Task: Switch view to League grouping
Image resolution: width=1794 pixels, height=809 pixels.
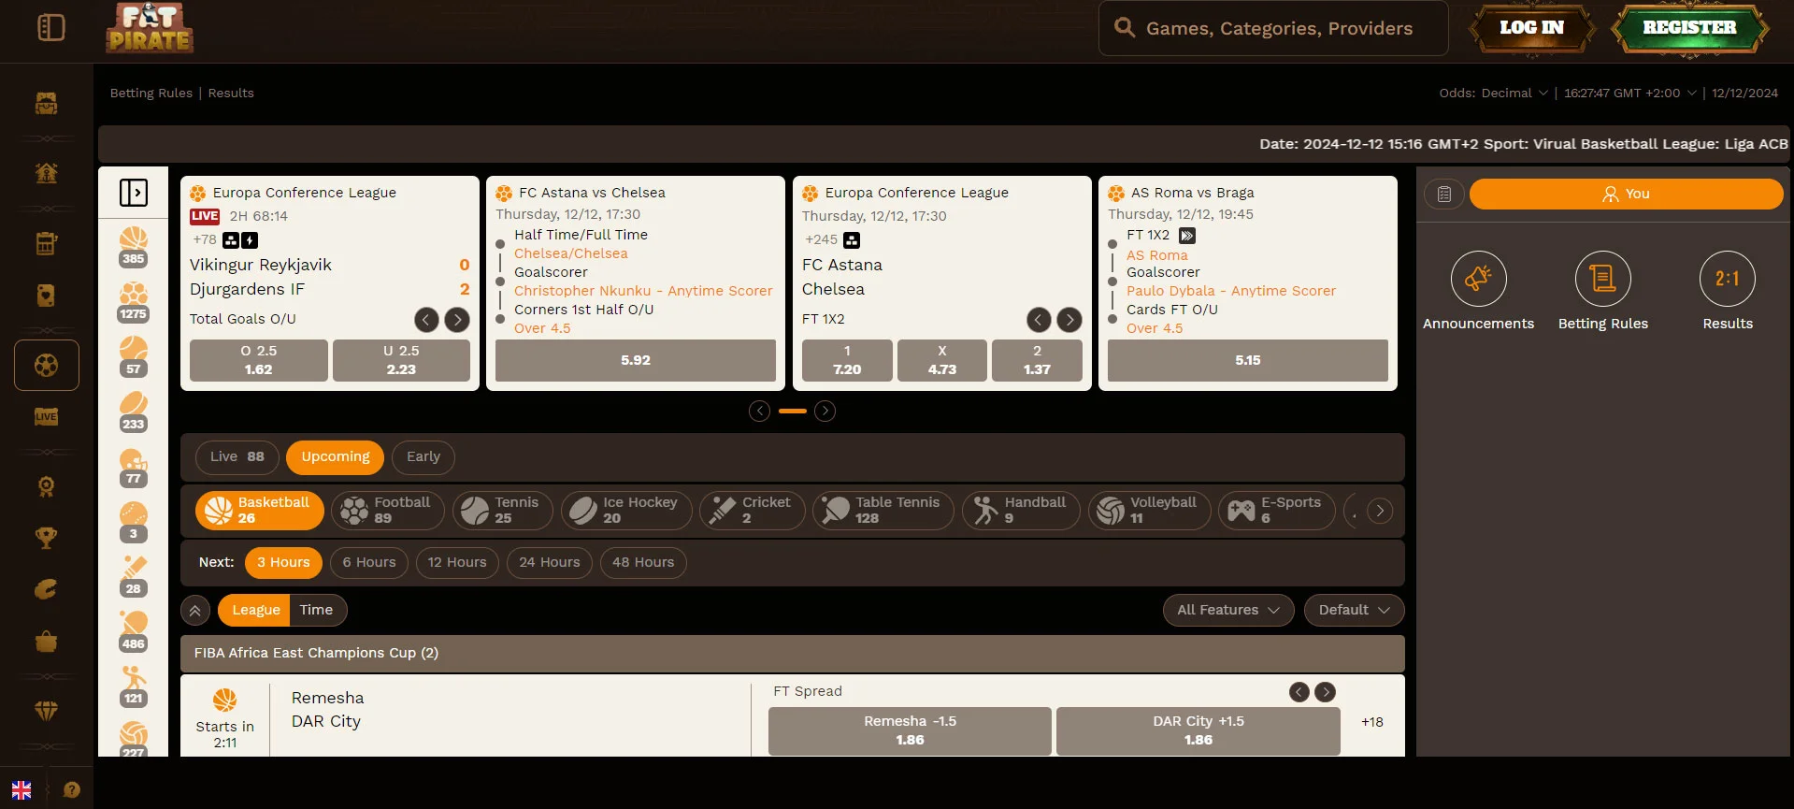Action: click(255, 610)
